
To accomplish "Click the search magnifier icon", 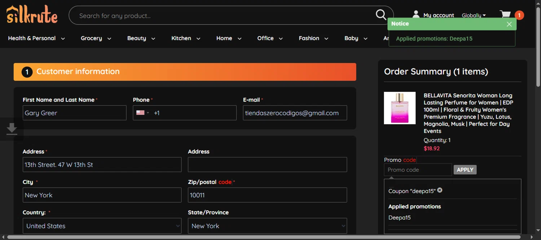I will point(381,15).
